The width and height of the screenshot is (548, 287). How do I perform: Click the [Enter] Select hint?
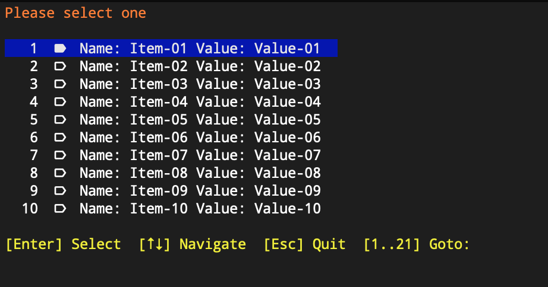point(63,244)
